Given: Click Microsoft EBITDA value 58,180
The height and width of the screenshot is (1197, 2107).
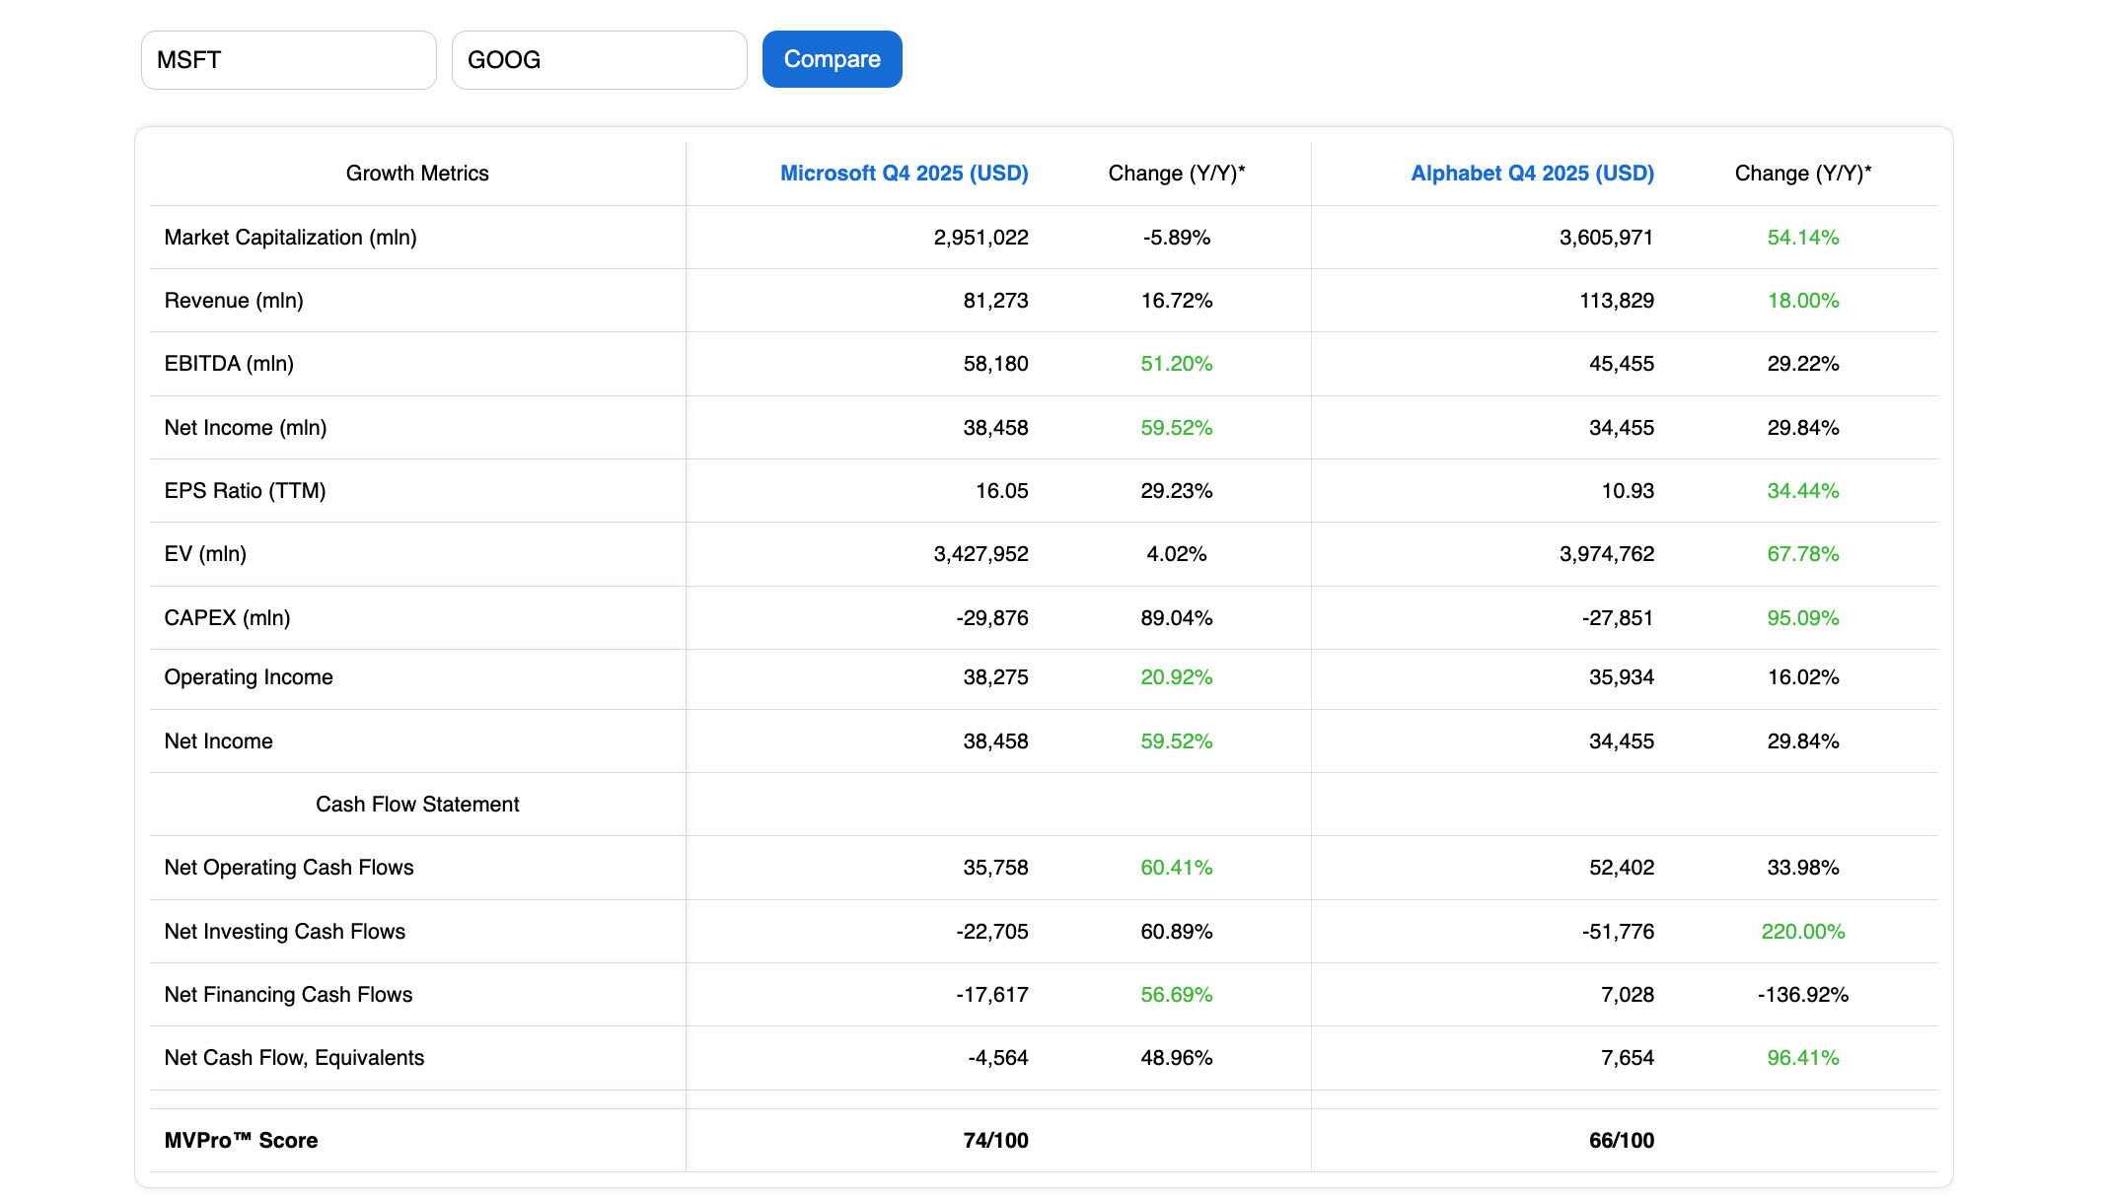Looking at the screenshot, I should click(x=995, y=364).
